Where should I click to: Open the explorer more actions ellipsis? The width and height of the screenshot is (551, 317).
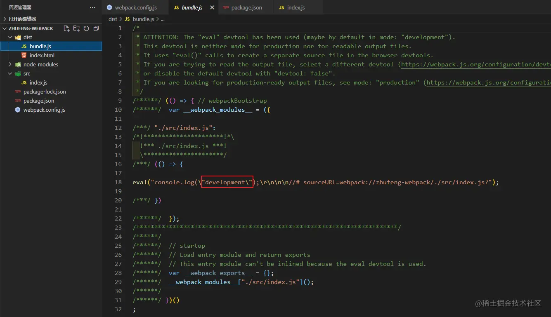coord(92,7)
